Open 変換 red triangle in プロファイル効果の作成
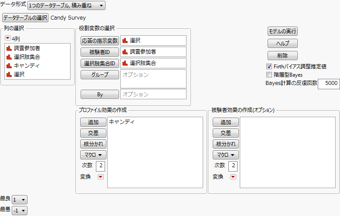Image resolution: width=340 pixels, height=216 pixels. click(x=100, y=177)
